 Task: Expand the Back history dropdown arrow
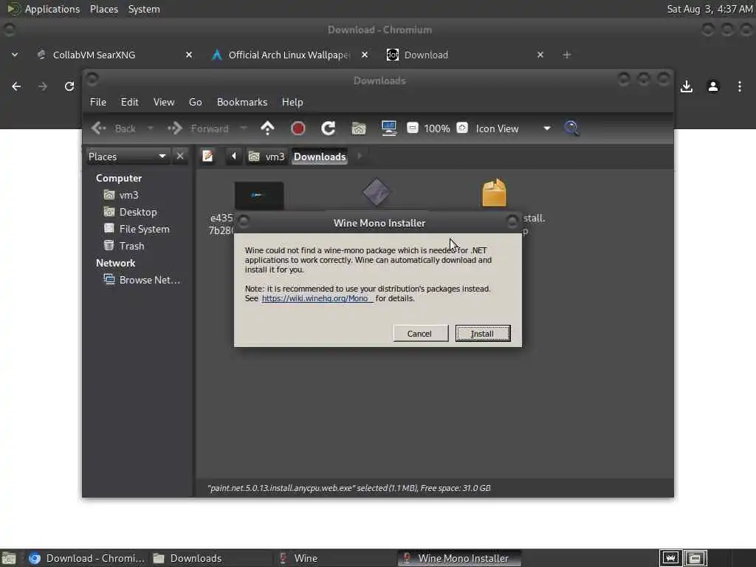(150, 128)
